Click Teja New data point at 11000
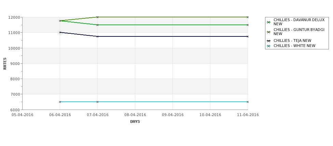 pyautogui.click(x=60, y=32)
